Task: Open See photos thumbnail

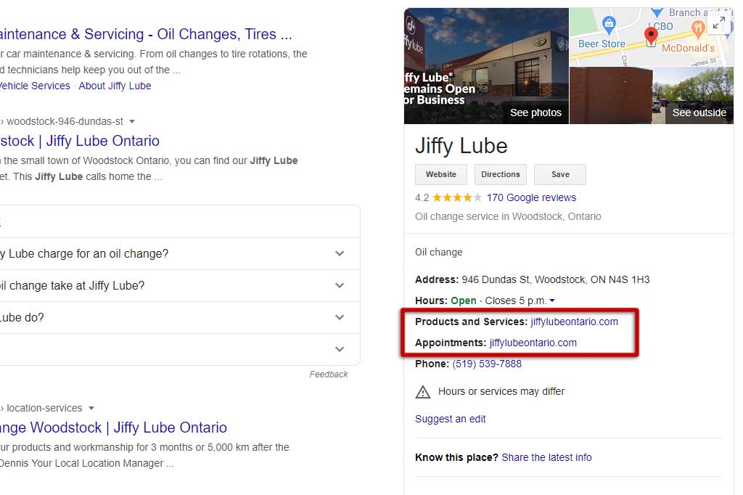Action: (x=486, y=67)
